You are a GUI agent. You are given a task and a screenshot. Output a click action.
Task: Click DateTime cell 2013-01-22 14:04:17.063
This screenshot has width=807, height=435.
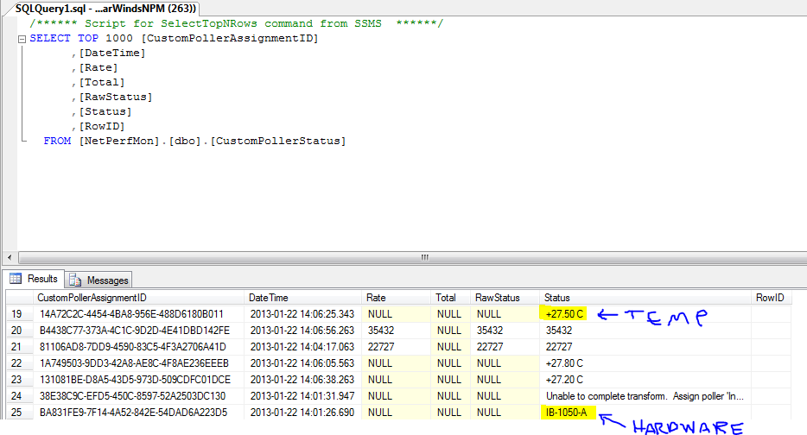[302, 347]
